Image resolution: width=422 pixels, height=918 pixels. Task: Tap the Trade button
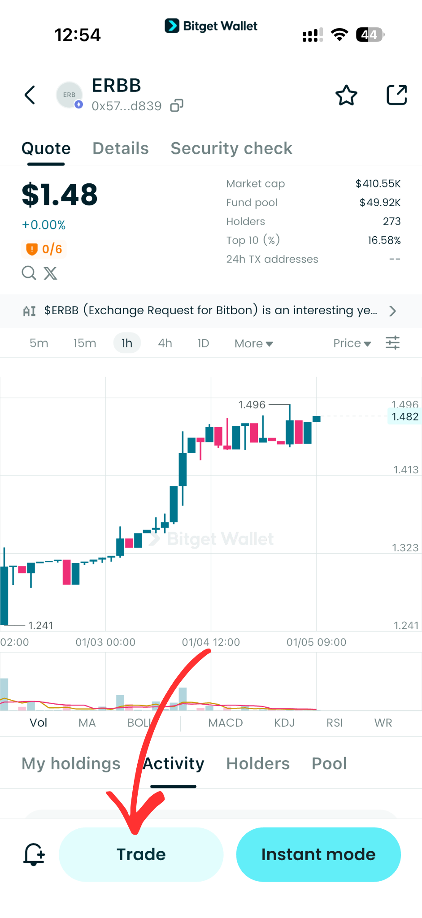(141, 854)
